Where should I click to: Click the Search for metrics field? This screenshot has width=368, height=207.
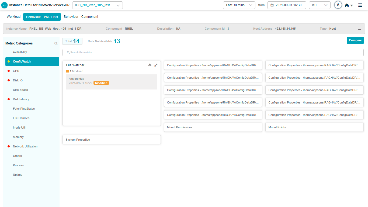point(213,53)
